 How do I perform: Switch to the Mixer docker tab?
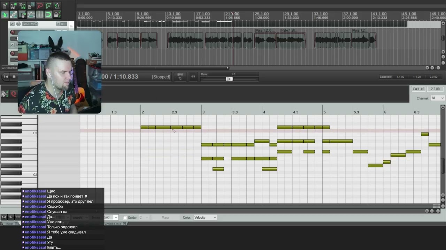pos(9,224)
